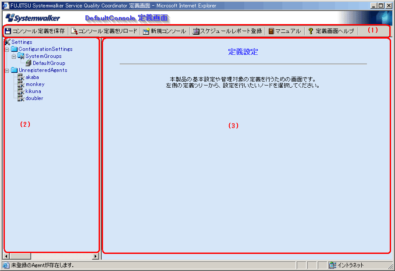Click the kikuna agent icon

[x=21, y=91]
